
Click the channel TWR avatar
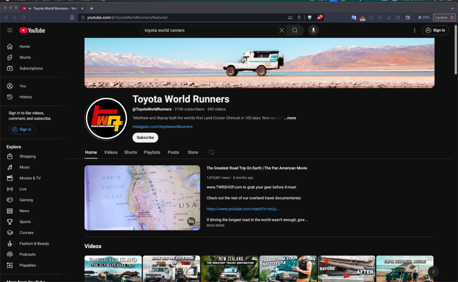106,119
